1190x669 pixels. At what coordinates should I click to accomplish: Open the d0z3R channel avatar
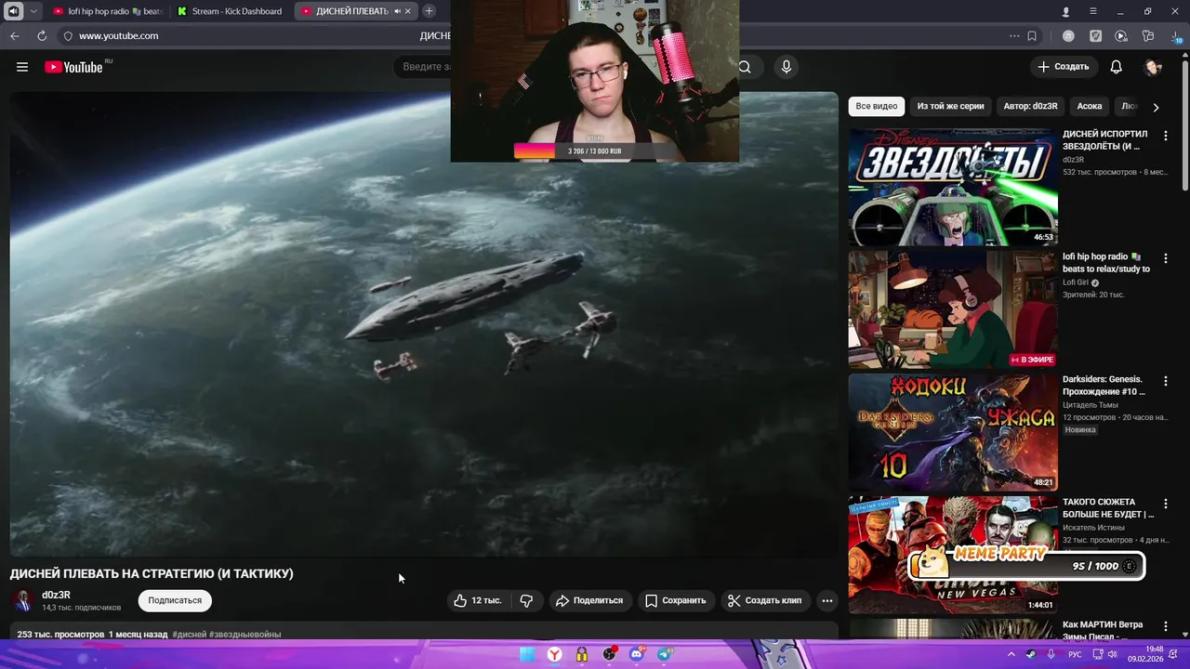pos(23,600)
